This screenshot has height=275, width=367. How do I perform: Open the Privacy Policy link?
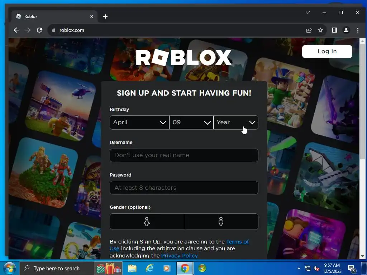[x=180, y=256]
